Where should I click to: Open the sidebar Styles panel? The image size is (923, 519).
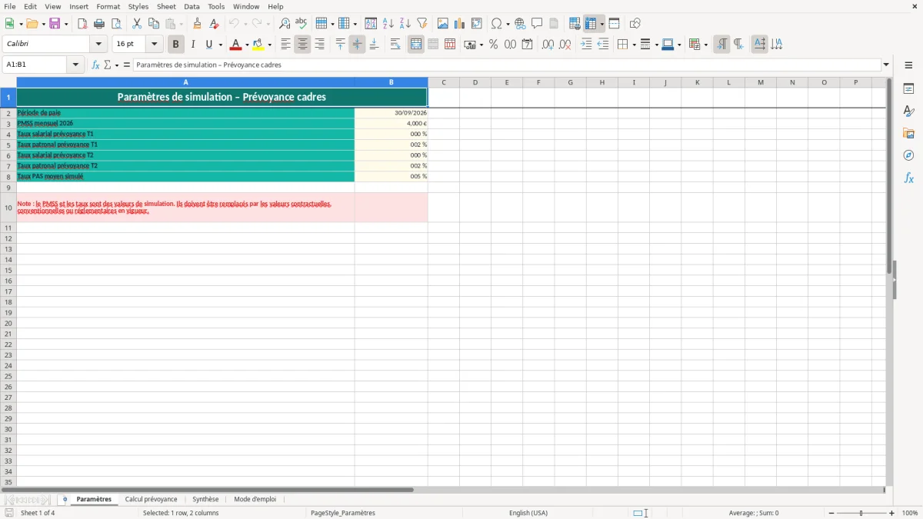[x=908, y=111]
